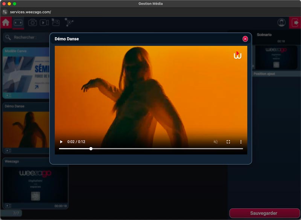This screenshot has width=301, height=220.
Task: Open the video more options menu
Action: 241,142
